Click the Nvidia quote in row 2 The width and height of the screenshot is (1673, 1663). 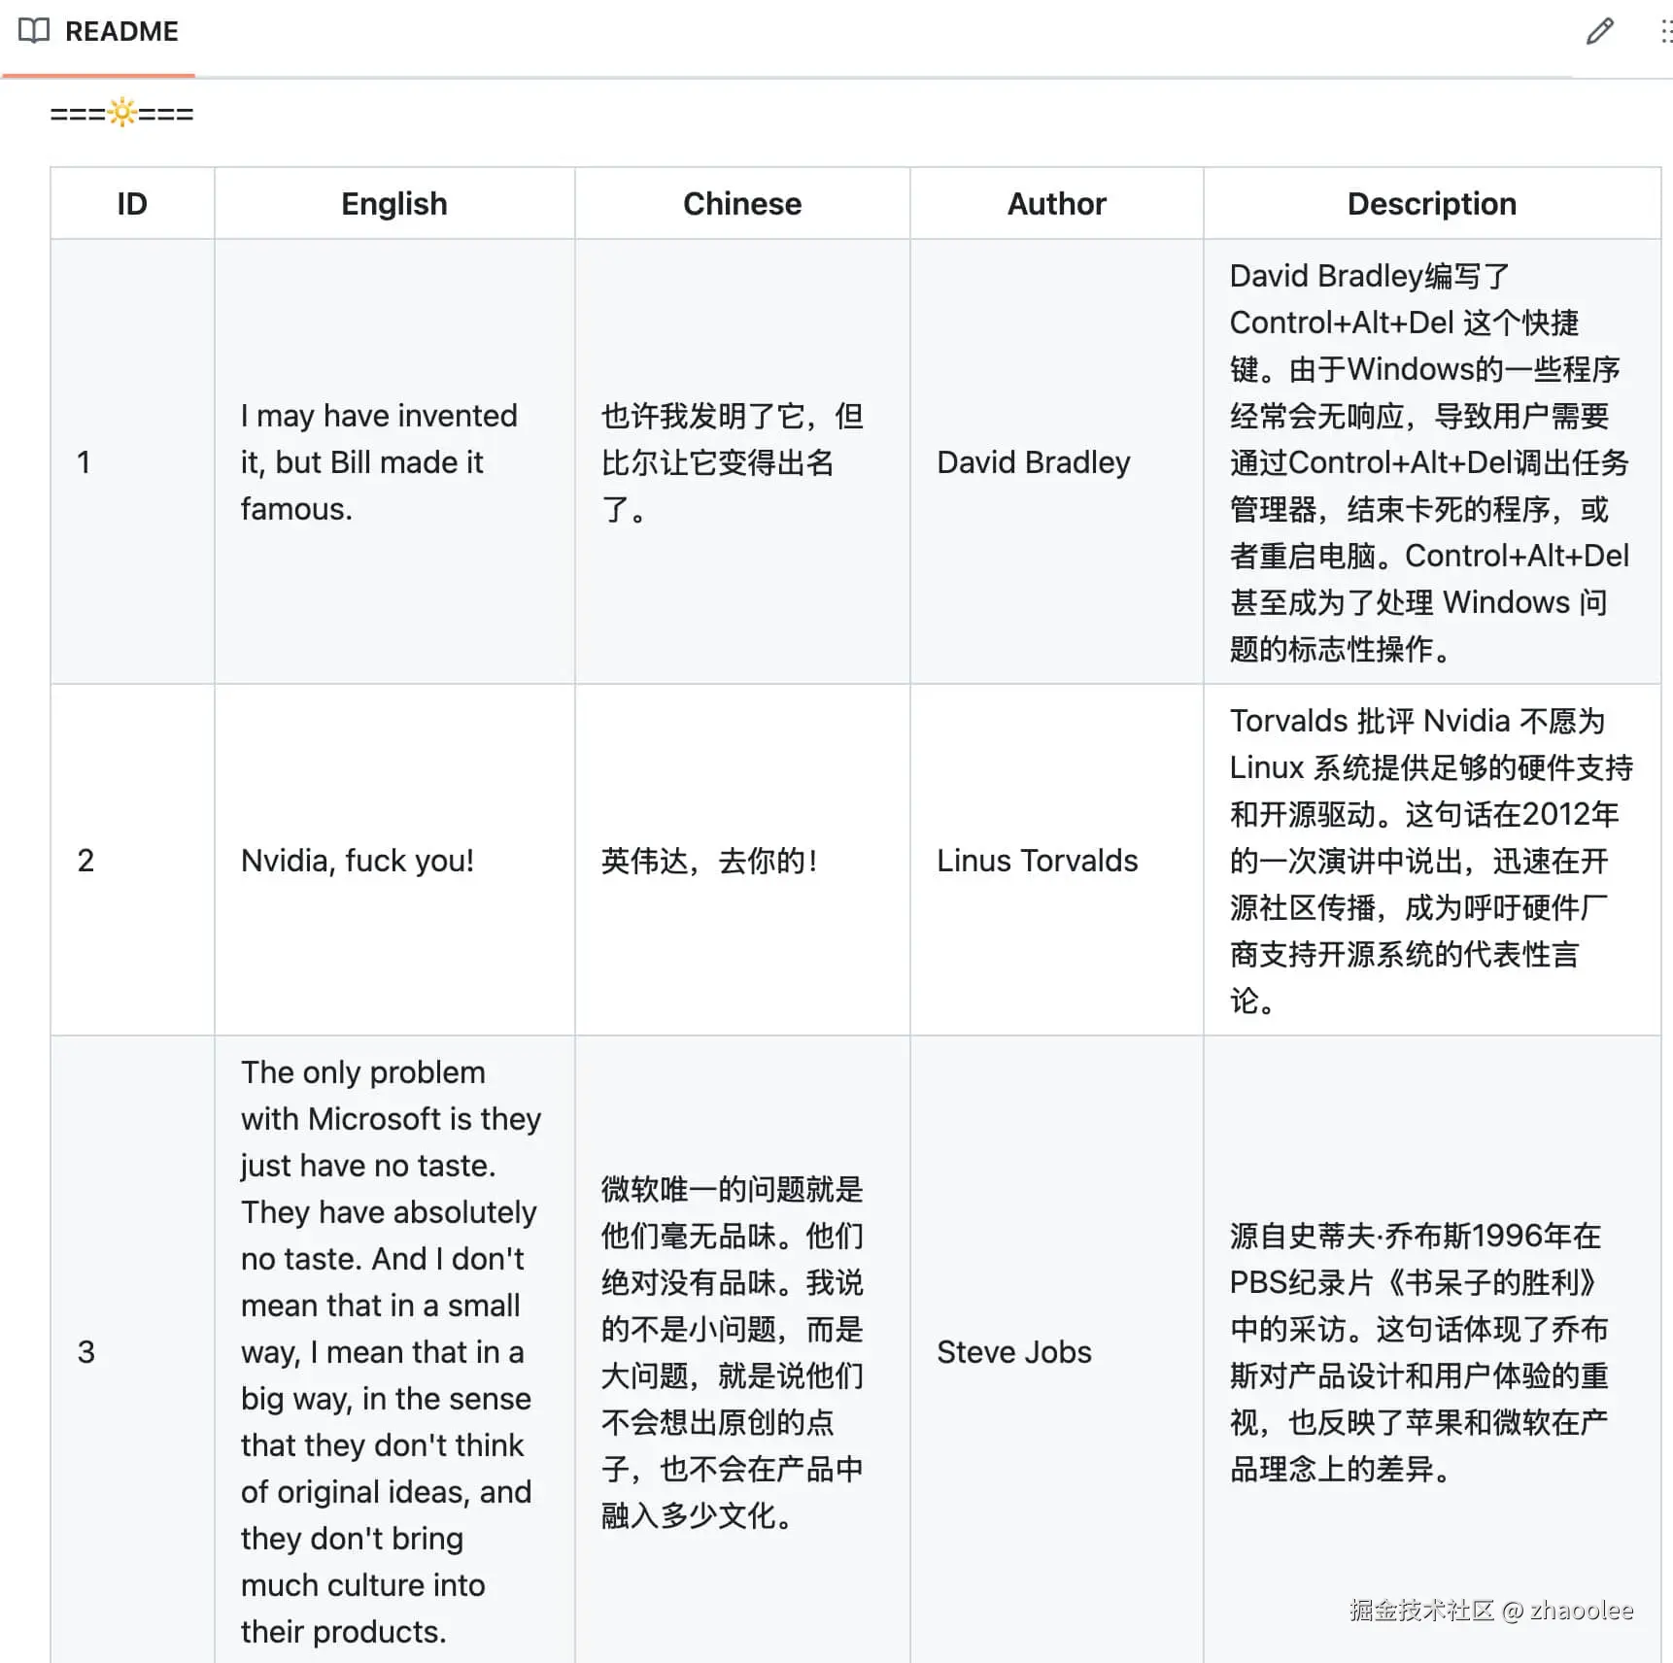tap(356, 861)
